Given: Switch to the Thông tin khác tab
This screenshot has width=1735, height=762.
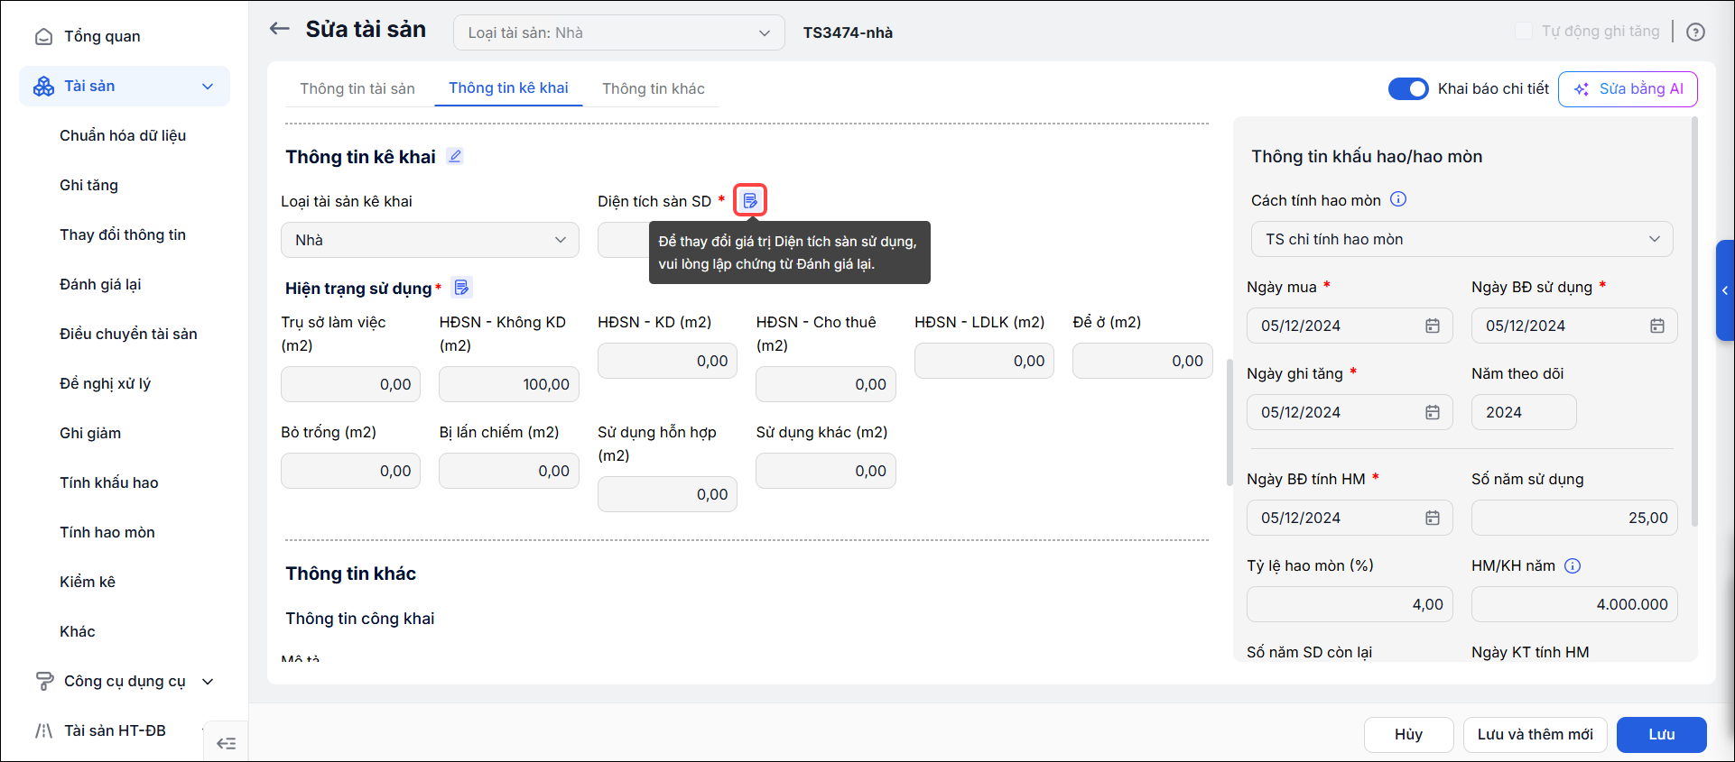Looking at the screenshot, I should click(654, 88).
